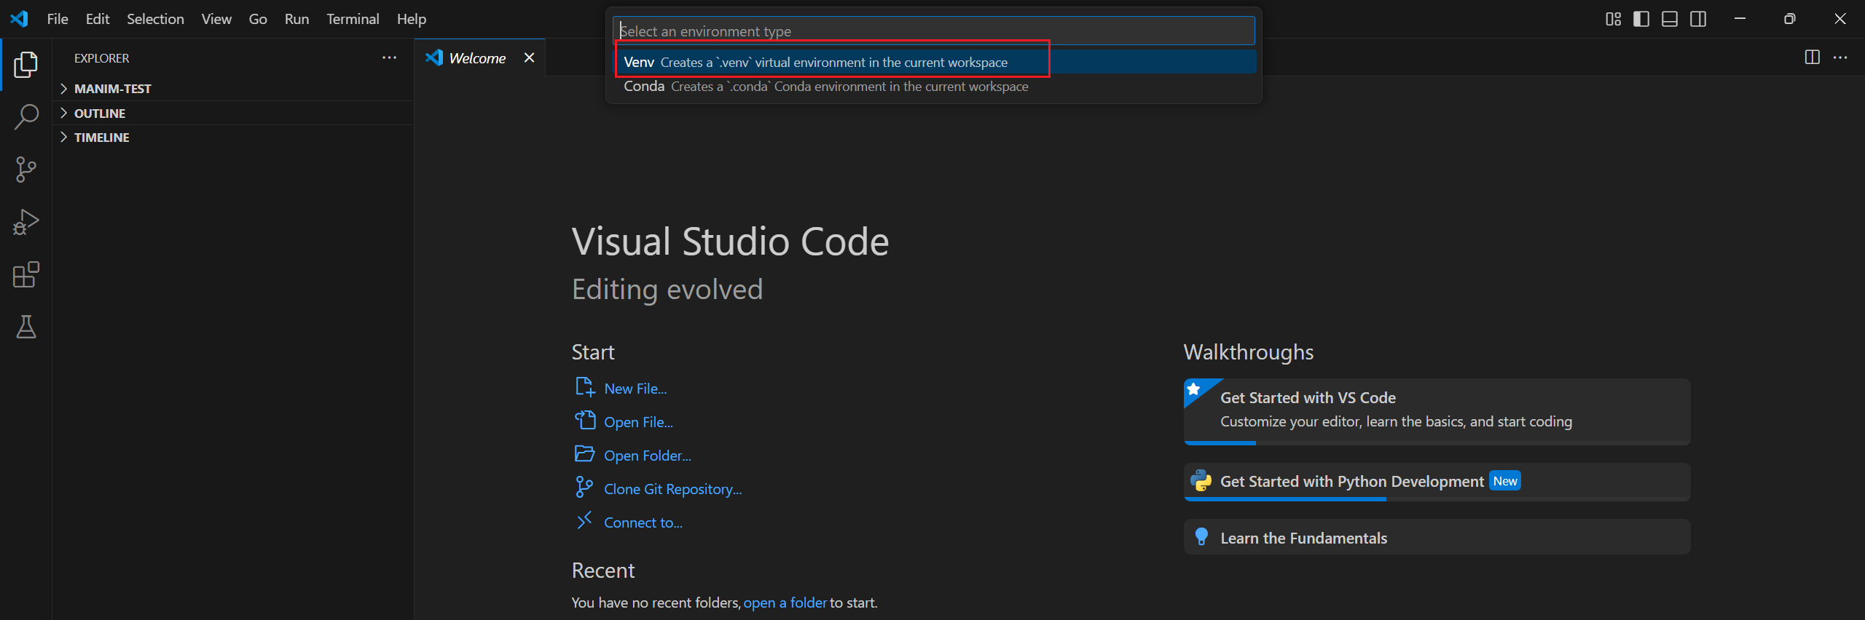Expand the OUTLINE section

click(233, 114)
